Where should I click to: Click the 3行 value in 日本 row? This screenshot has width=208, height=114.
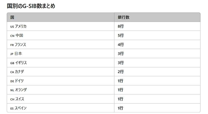pyautogui.click(x=121, y=54)
